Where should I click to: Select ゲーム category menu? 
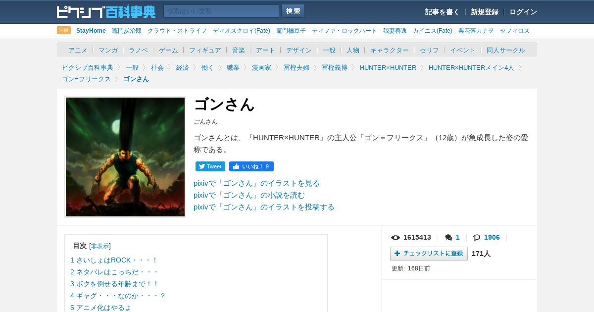[168, 51]
